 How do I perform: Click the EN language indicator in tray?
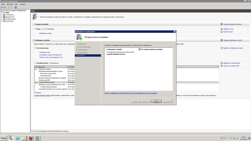(x=222, y=138)
